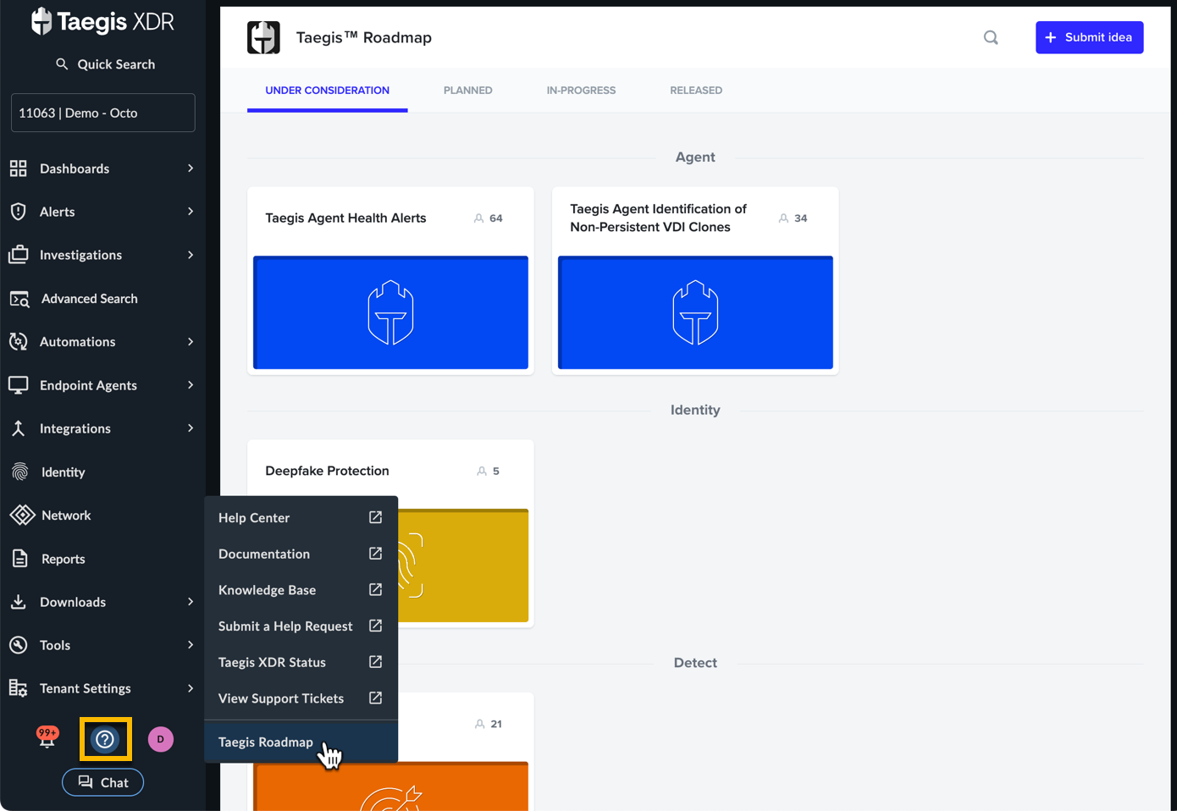Open the Chat button
The height and width of the screenshot is (811, 1177).
tap(102, 782)
